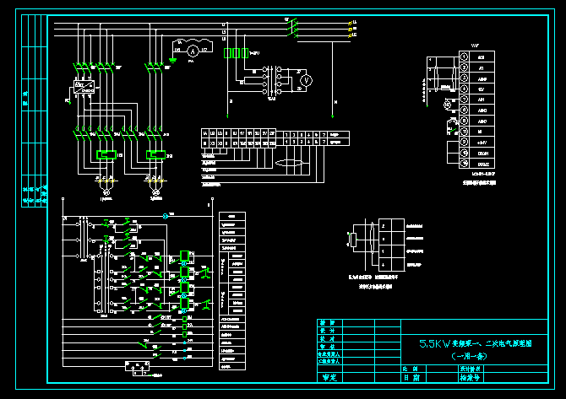The height and width of the screenshot is (399, 566).
Task: Click the yellow L1 terminal marker top right
Action: pyautogui.click(x=351, y=21)
